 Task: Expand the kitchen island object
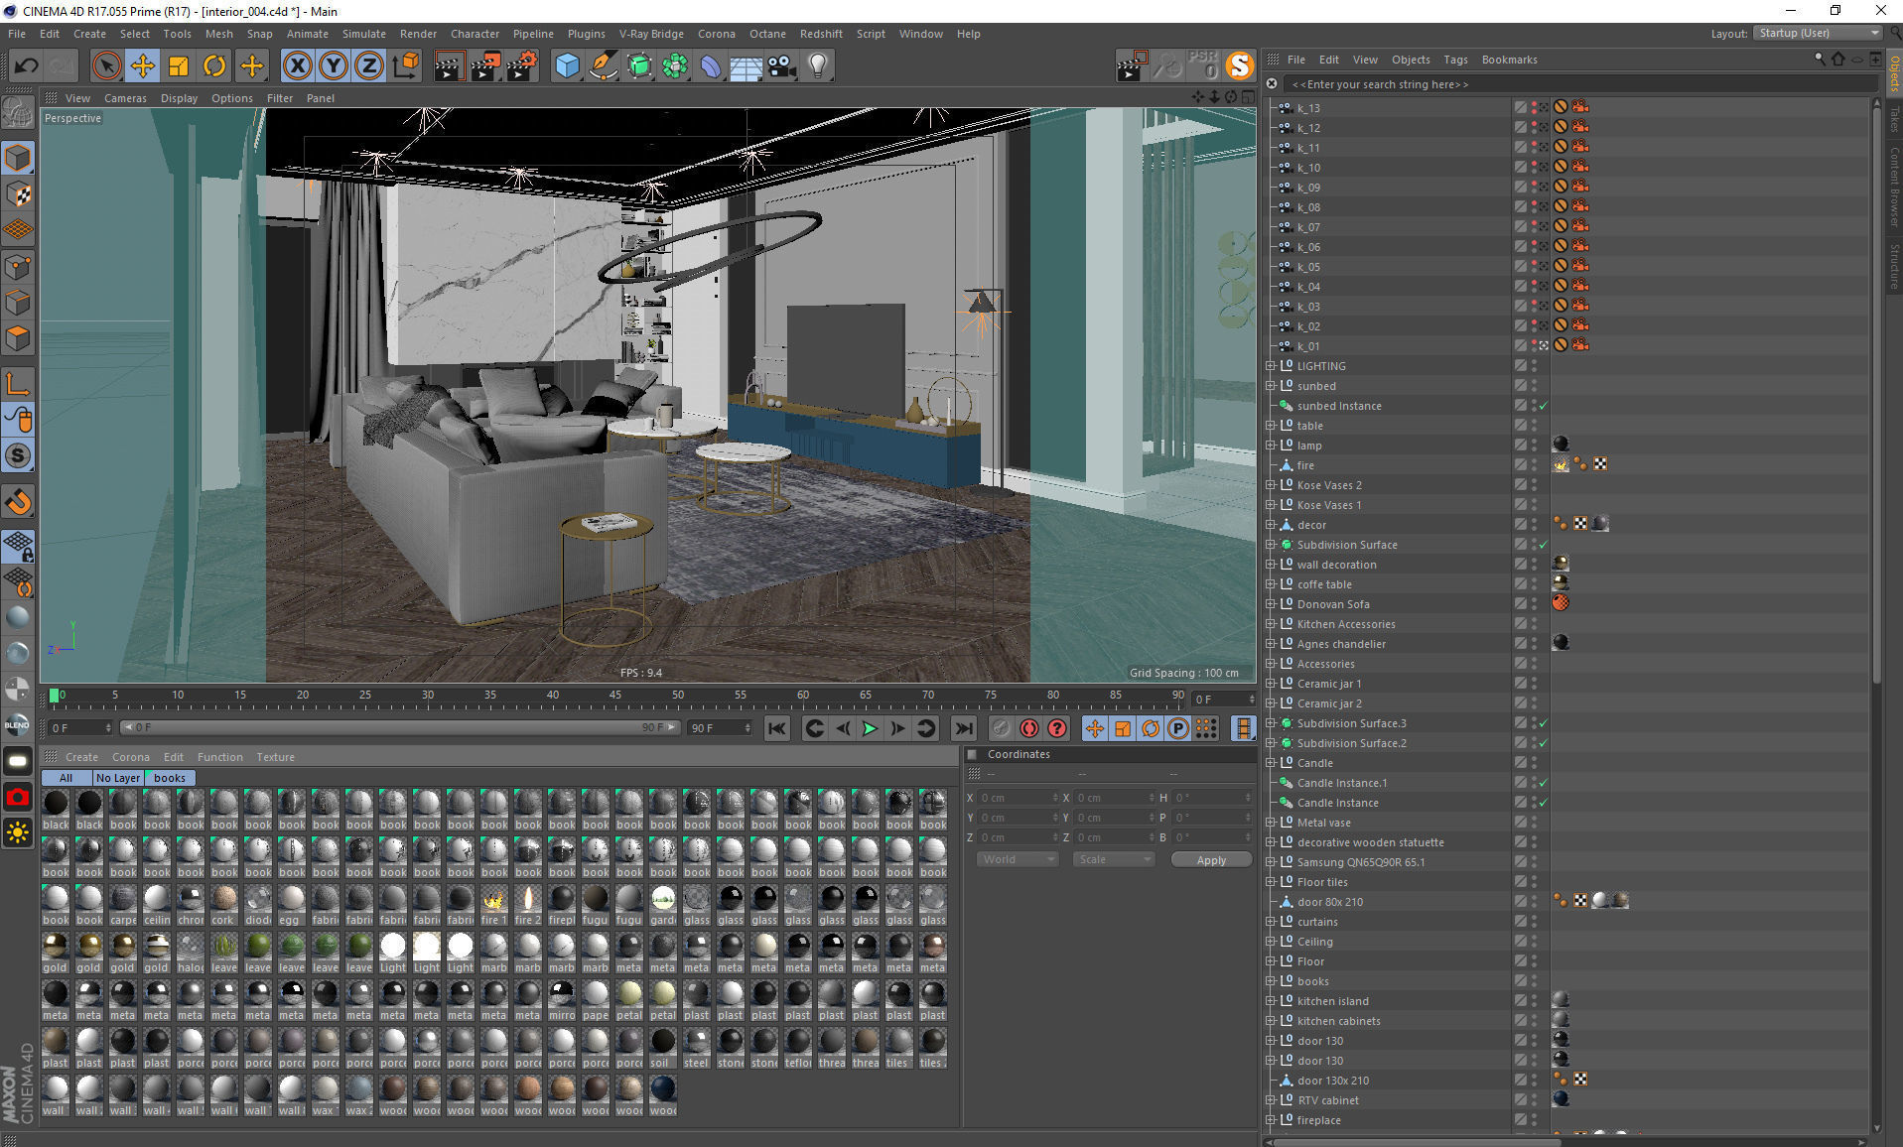click(x=1271, y=1001)
